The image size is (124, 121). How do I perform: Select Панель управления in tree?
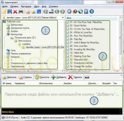[x=21, y=53]
